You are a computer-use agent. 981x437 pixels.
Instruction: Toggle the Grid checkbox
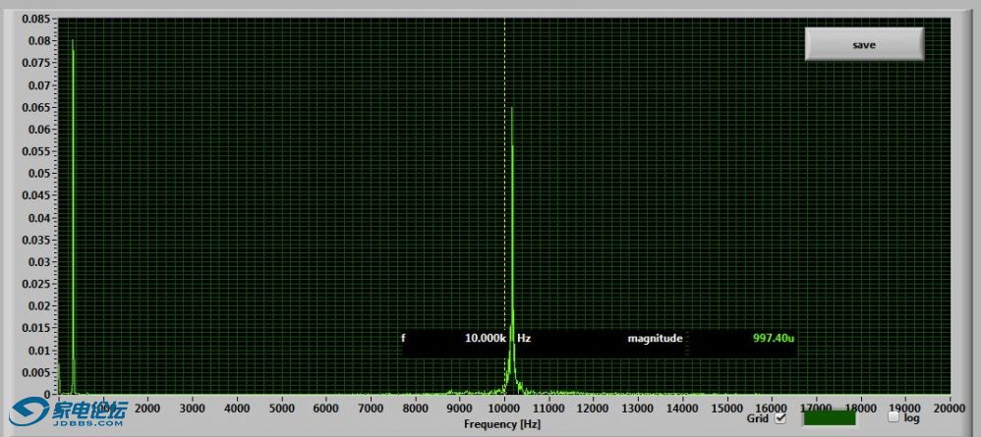[780, 418]
